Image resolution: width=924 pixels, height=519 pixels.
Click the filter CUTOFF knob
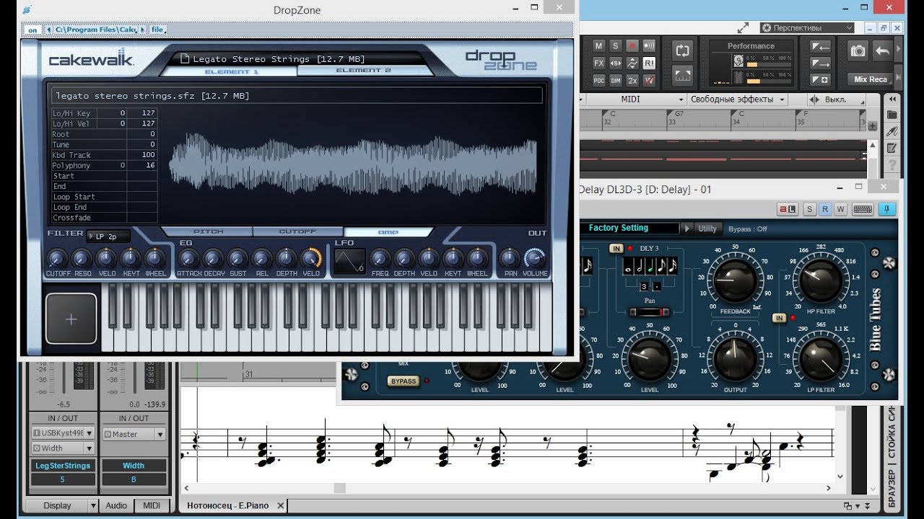pos(56,258)
